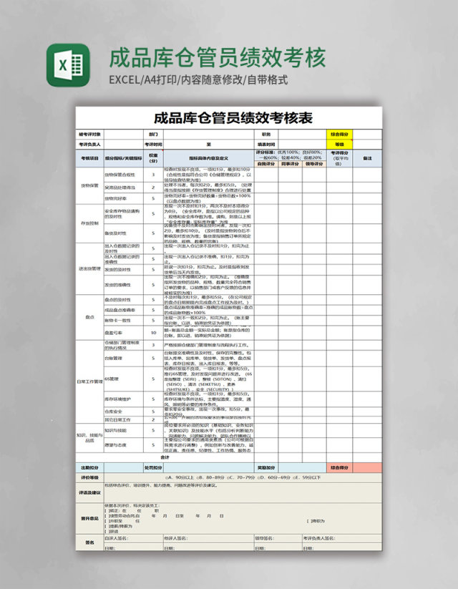The width and height of the screenshot is (458, 589).
Task: Click the 指标具体内容及定义 column header
Action: tap(208, 158)
